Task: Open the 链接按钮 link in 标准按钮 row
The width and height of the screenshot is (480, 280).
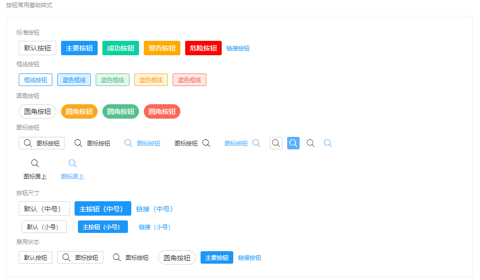Action: click(x=238, y=49)
